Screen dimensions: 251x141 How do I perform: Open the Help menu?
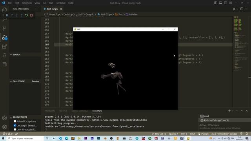pyautogui.click(x=71, y=3)
